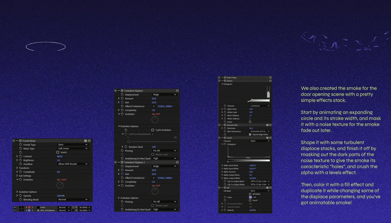Open Fractal Noise presets binoculars icon
Viewport: 391px width, 223px height.
[x=85, y=141]
